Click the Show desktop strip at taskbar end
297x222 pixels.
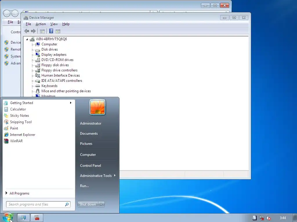[295, 218]
